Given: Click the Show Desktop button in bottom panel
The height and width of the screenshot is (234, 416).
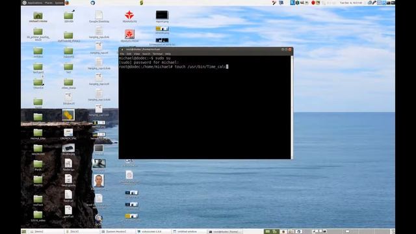Looking at the screenshot, I should pyautogui.click(x=24, y=231).
